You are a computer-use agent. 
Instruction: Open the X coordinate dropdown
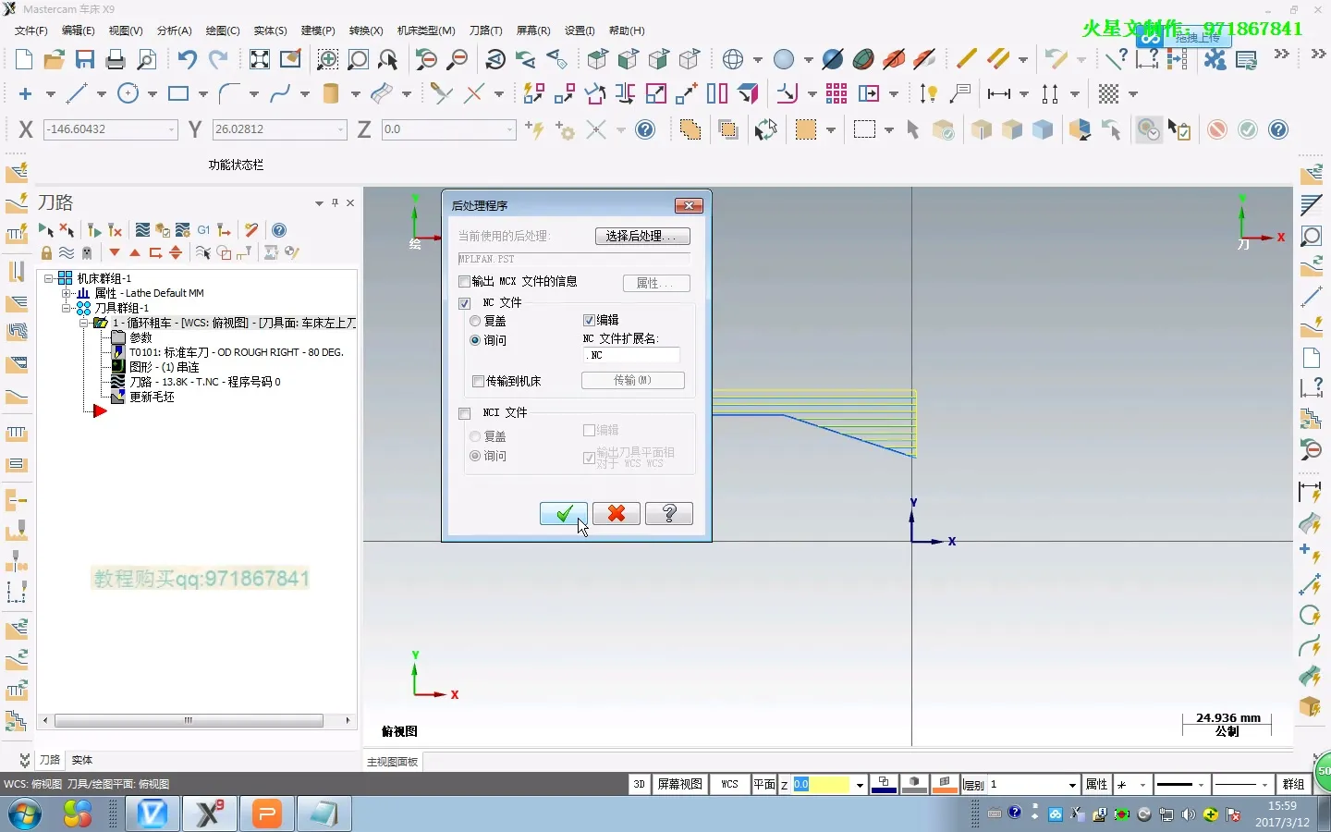pyautogui.click(x=172, y=130)
